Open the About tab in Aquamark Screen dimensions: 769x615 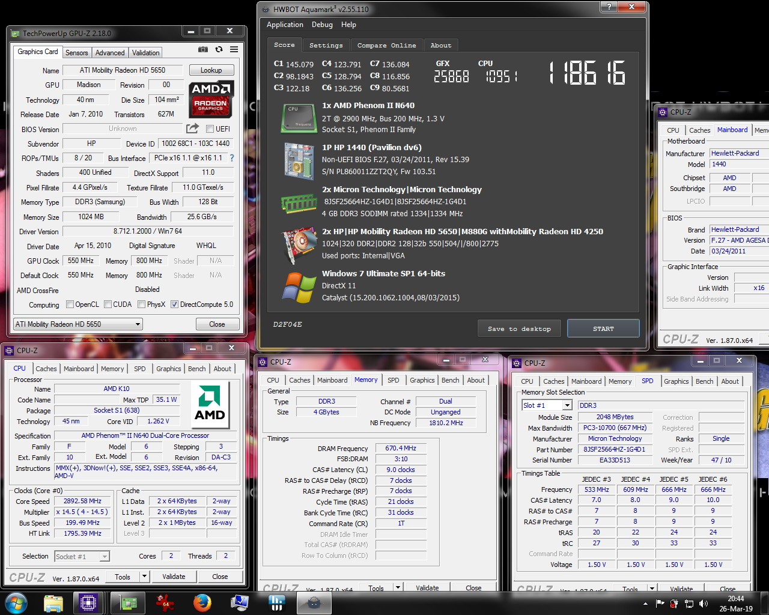(441, 45)
